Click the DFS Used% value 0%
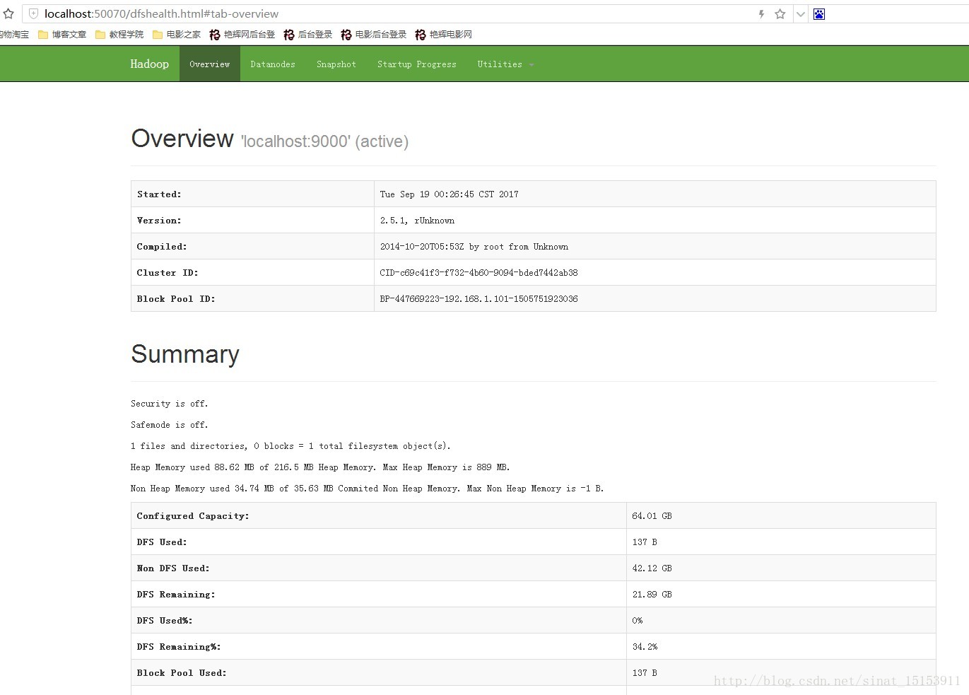This screenshot has width=969, height=695. click(638, 620)
